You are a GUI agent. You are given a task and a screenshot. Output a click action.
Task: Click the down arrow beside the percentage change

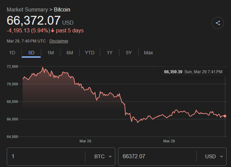pos(53,31)
